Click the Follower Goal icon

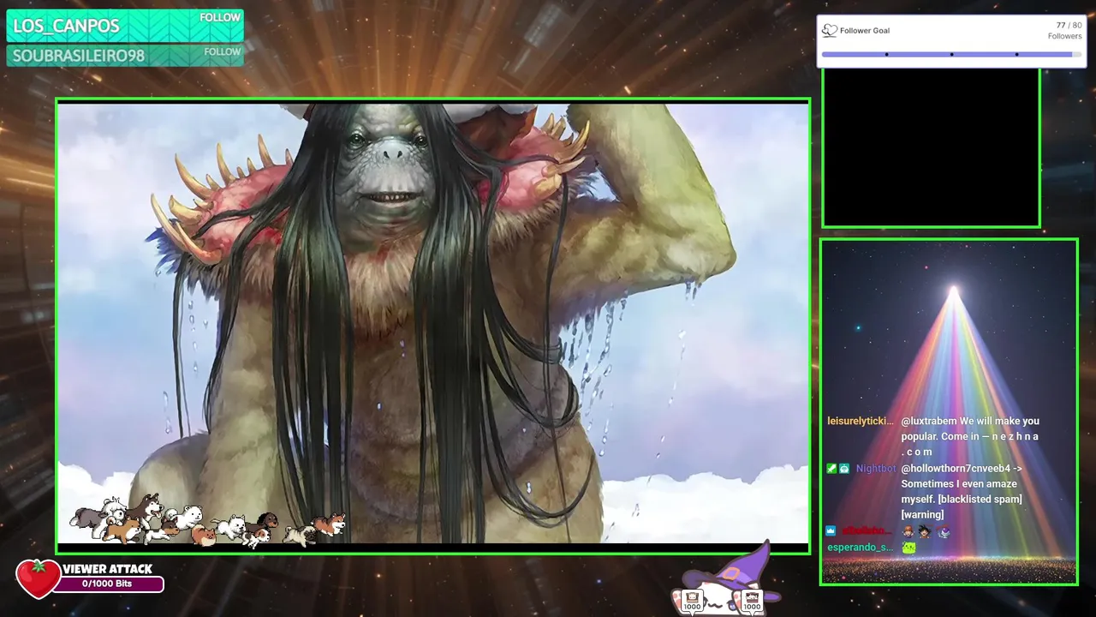tap(830, 31)
